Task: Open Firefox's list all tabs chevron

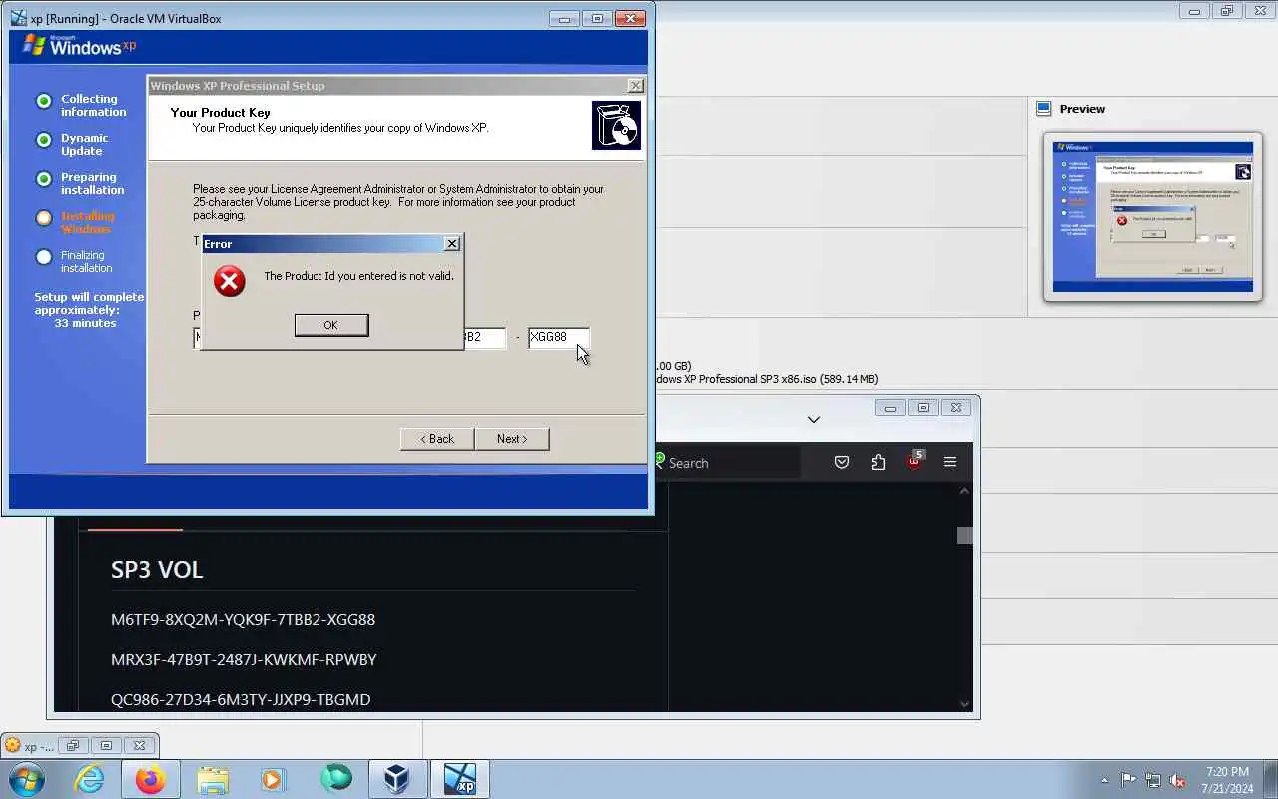Action: tap(814, 420)
